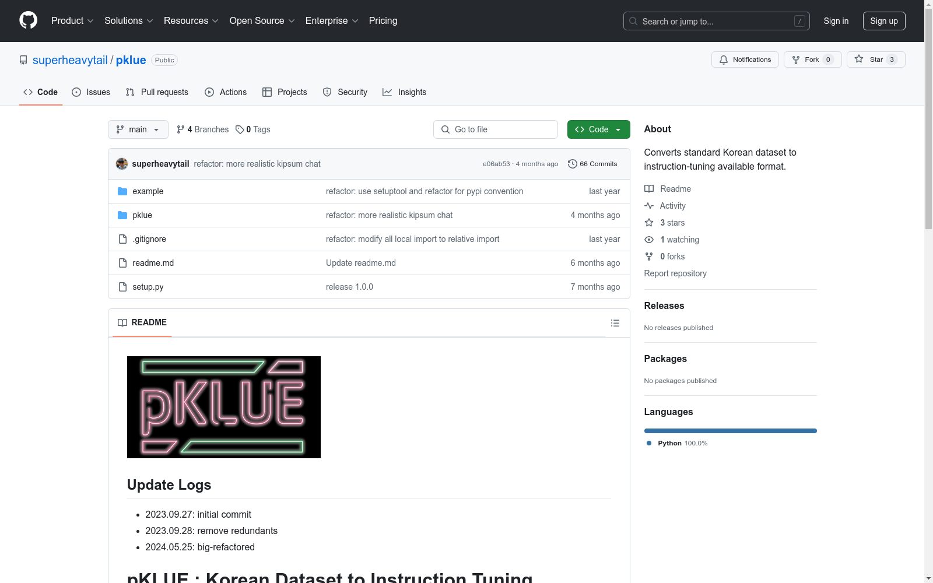Open the pklue repository name link
This screenshot has height=583, width=933.
(x=131, y=60)
